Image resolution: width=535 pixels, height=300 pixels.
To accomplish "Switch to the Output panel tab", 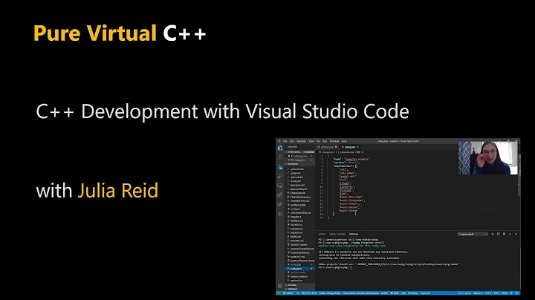I will point(322,234).
